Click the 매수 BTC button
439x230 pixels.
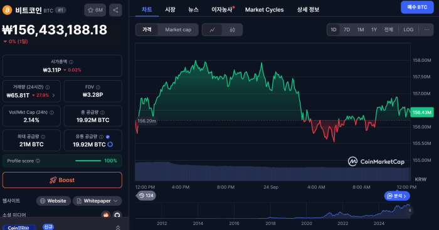pyautogui.click(x=417, y=7)
